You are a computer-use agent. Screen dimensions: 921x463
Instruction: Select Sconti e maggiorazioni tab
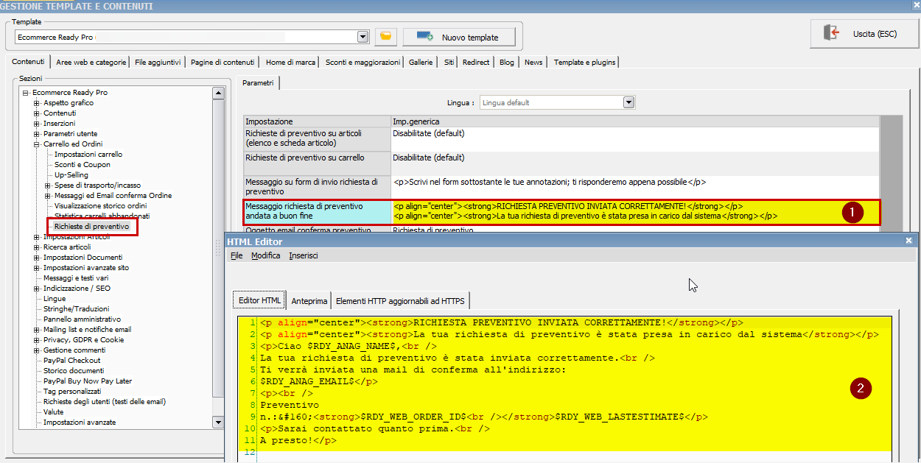(x=363, y=63)
